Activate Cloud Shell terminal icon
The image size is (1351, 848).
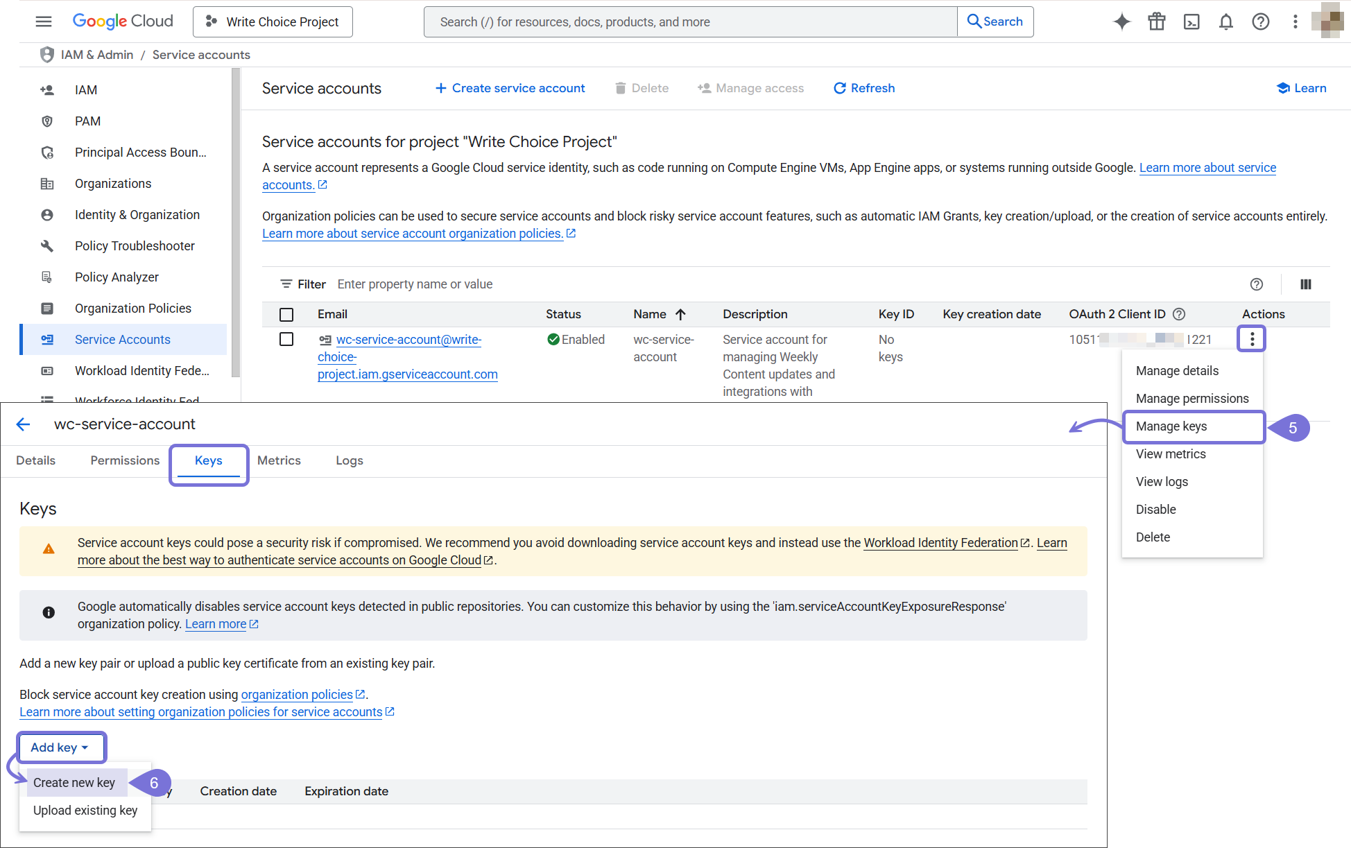point(1191,21)
